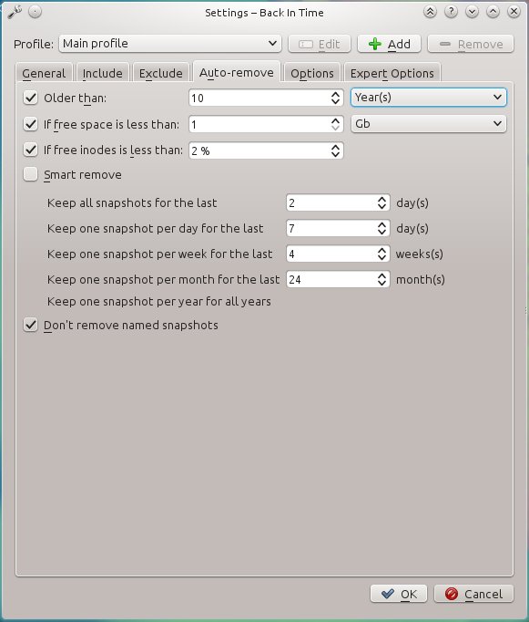This screenshot has height=622, width=529.
Task: Click the stepper arrows of the per month field
Action: 381,279
